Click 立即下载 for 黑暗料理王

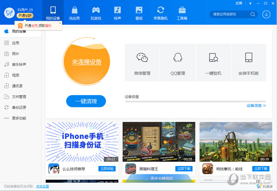coord(184,168)
